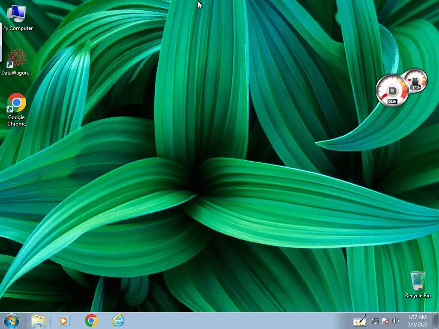
Task: Open the tablet input panel tray icon
Action: click(360, 321)
